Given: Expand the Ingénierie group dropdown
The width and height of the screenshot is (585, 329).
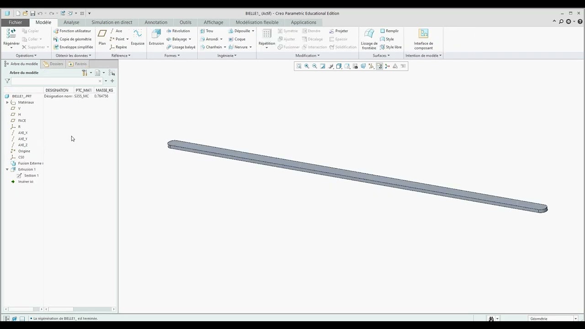Looking at the screenshot, I should tap(227, 56).
